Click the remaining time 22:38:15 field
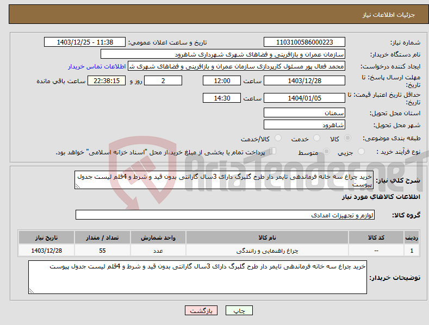 [x=107, y=80]
